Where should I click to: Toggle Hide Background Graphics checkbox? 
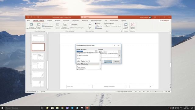pyautogui.click(x=105, y=26)
